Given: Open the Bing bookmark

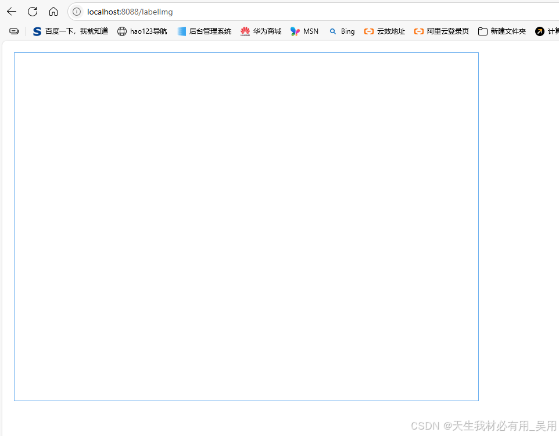Looking at the screenshot, I should click(x=342, y=31).
